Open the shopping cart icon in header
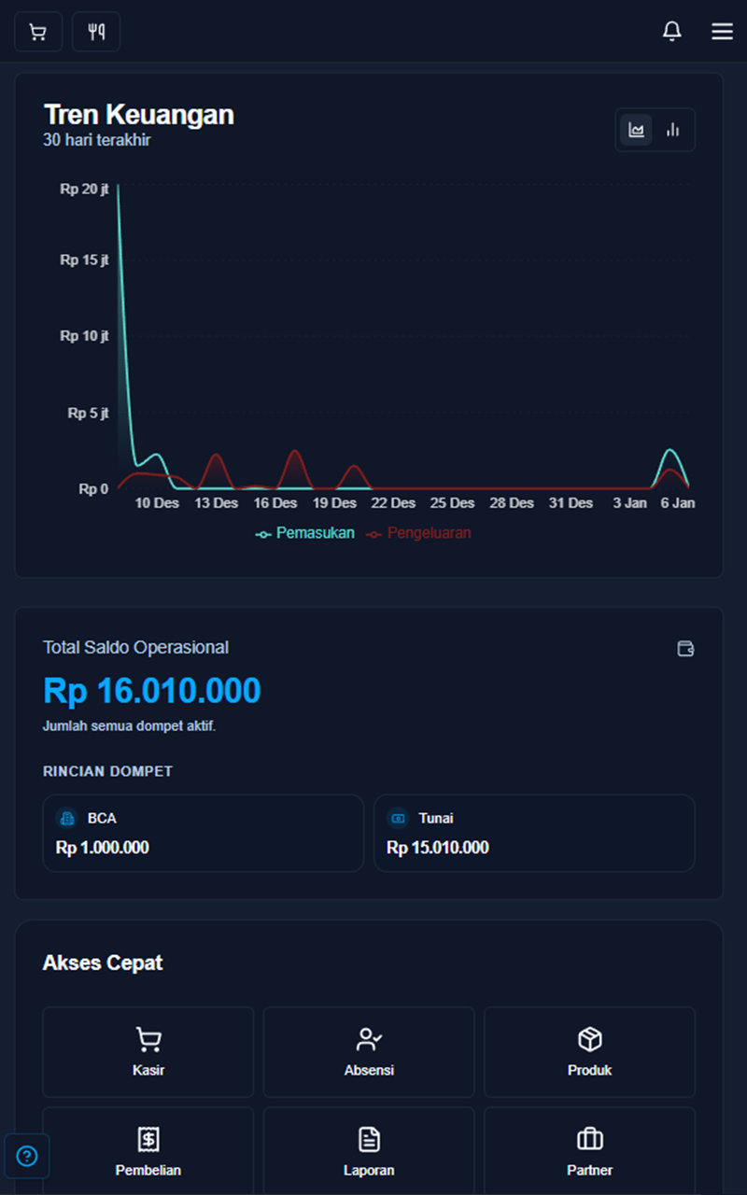Viewport: 747px width, 1195px height. (38, 32)
